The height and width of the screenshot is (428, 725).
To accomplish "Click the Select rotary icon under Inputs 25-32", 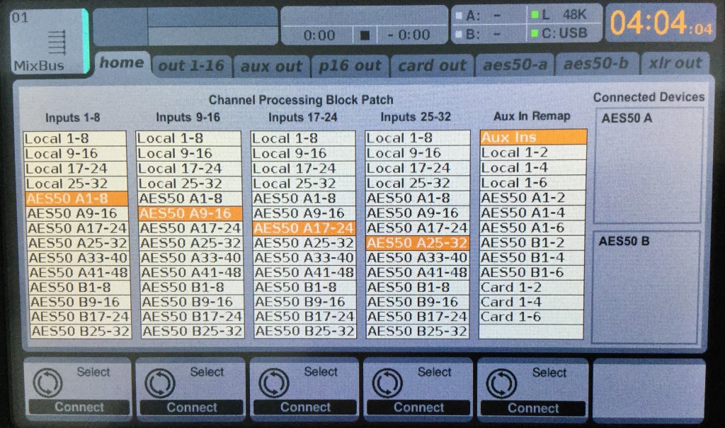I will 387,383.
